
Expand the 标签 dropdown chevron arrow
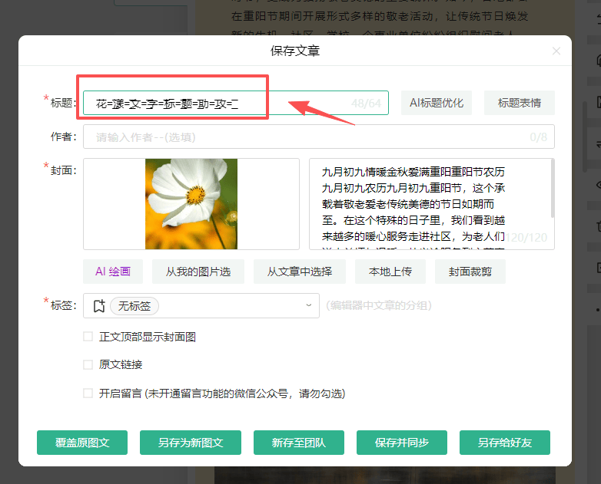pyautogui.click(x=309, y=305)
